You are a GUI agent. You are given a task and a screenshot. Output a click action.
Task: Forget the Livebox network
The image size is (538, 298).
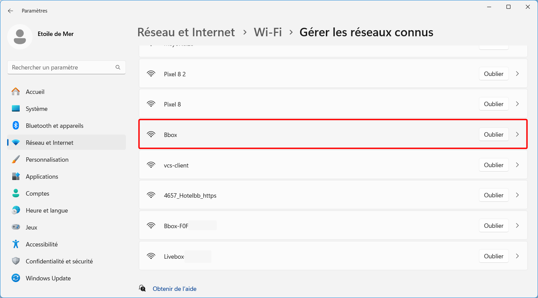(x=494, y=256)
